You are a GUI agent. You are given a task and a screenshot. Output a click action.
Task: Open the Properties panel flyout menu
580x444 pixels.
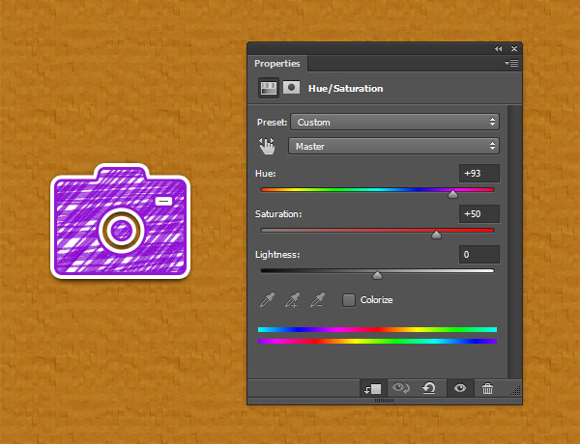click(x=511, y=64)
